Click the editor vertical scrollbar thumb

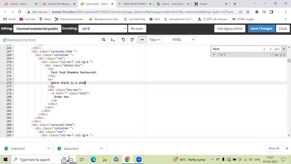click(x=289, y=61)
